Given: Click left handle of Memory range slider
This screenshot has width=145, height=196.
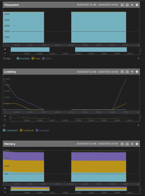Looking at the screenshot, I should pyautogui.click(x=10, y=190).
